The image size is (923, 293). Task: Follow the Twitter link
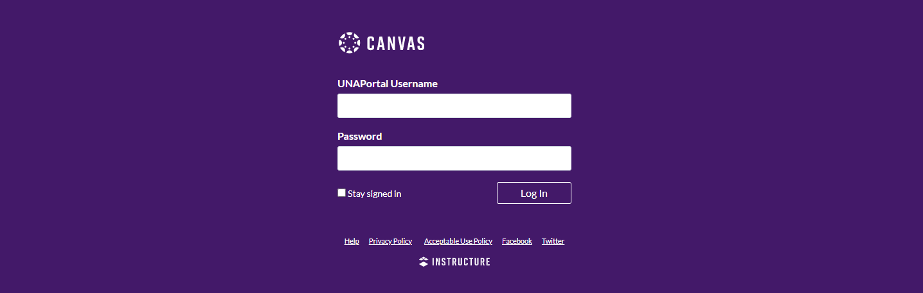[x=553, y=241]
